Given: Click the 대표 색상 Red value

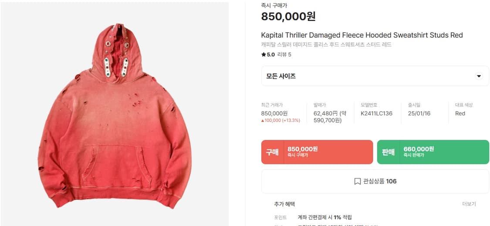Looking at the screenshot, I should pyautogui.click(x=460, y=114).
